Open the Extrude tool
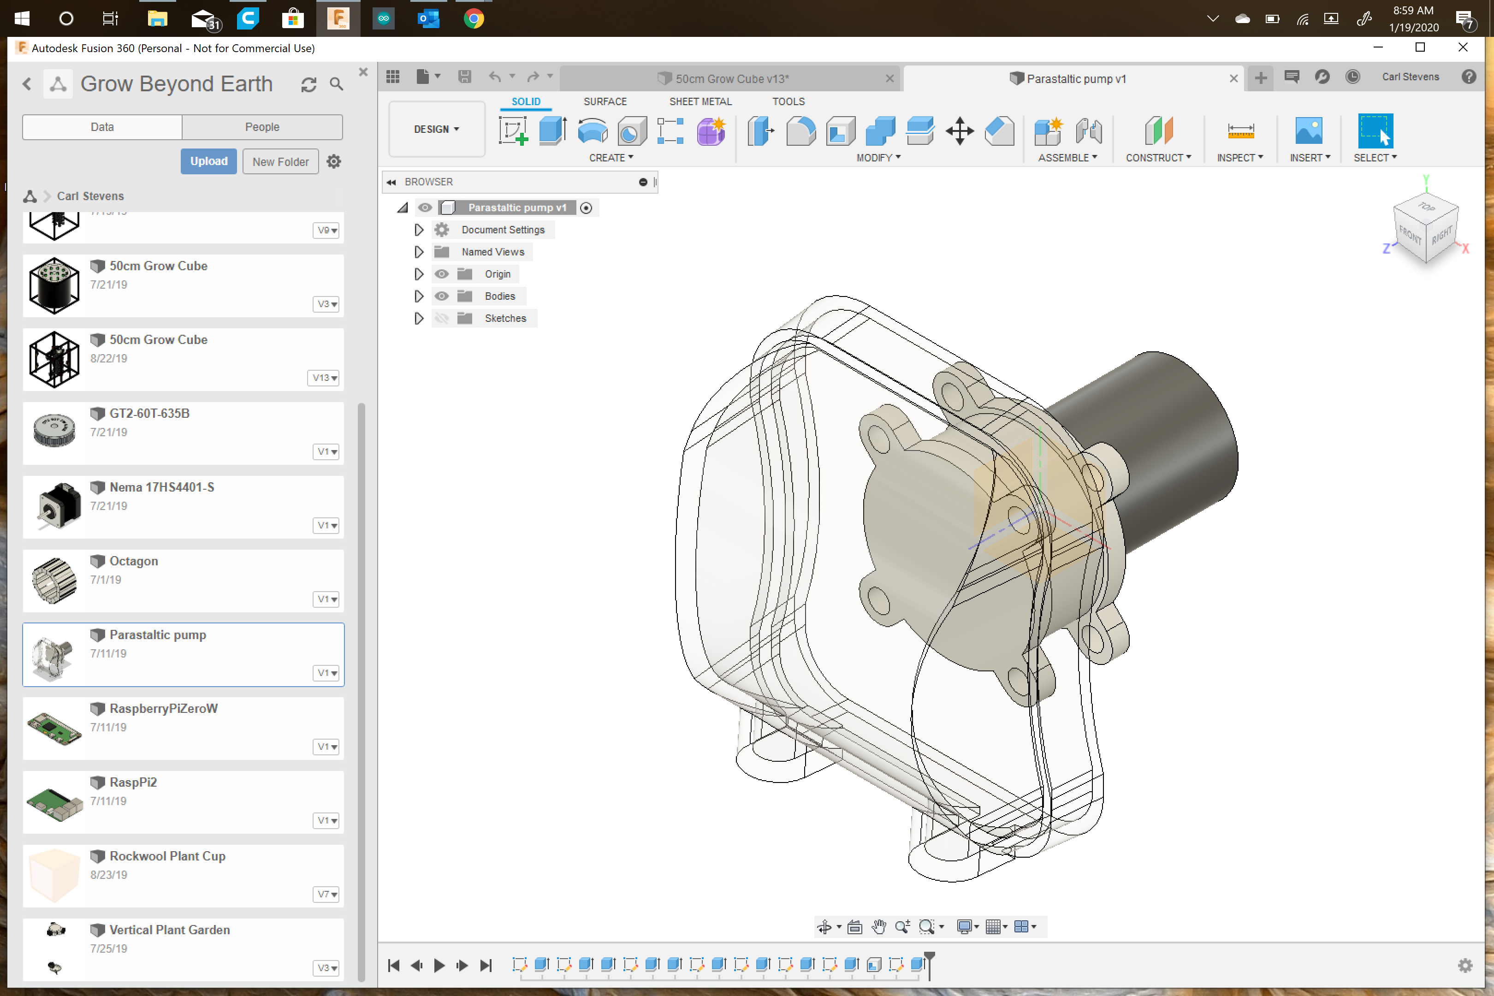Viewport: 1494px width, 996px height. (x=551, y=131)
